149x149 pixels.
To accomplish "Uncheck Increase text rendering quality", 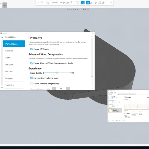I will click(x=32, y=78).
